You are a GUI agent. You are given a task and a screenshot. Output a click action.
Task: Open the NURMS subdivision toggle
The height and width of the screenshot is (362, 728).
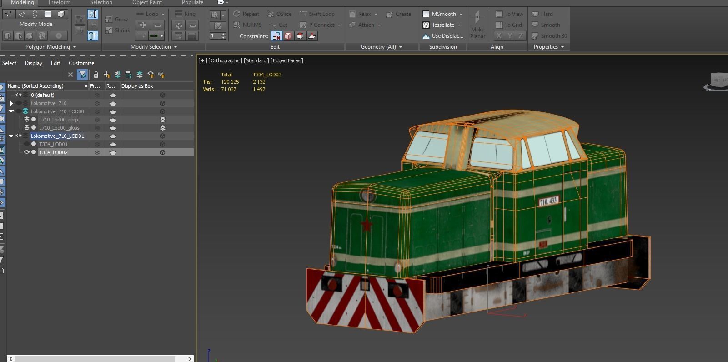[247, 25]
